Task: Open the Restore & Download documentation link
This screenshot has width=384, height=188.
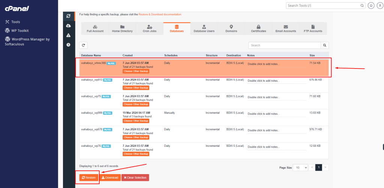Action: [x=160, y=14]
